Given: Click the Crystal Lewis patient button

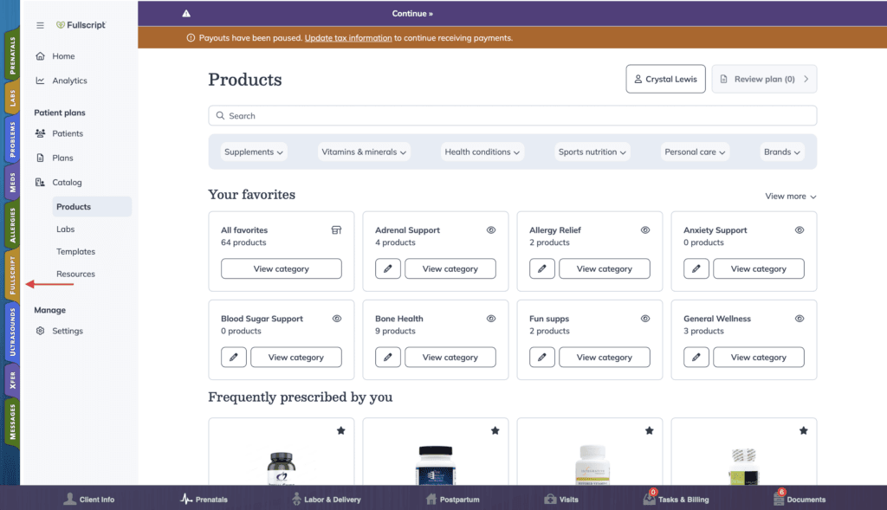Looking at the screenshot, I should pos(665,79).
